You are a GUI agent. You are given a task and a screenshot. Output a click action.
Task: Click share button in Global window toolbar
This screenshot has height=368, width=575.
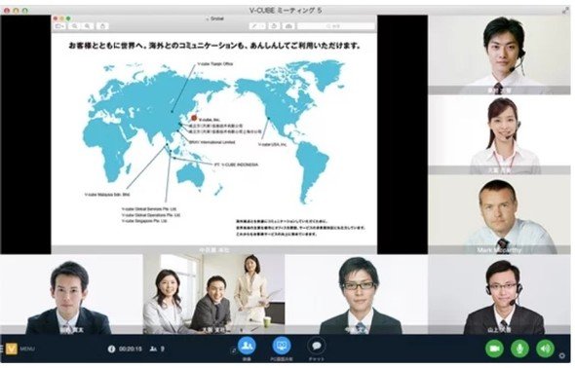point(102,26)
